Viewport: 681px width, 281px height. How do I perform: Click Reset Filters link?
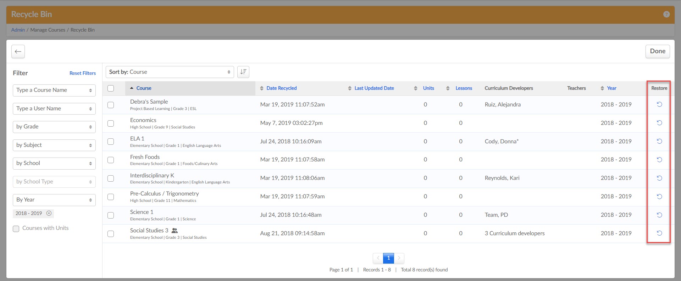[x=83, y=73]
